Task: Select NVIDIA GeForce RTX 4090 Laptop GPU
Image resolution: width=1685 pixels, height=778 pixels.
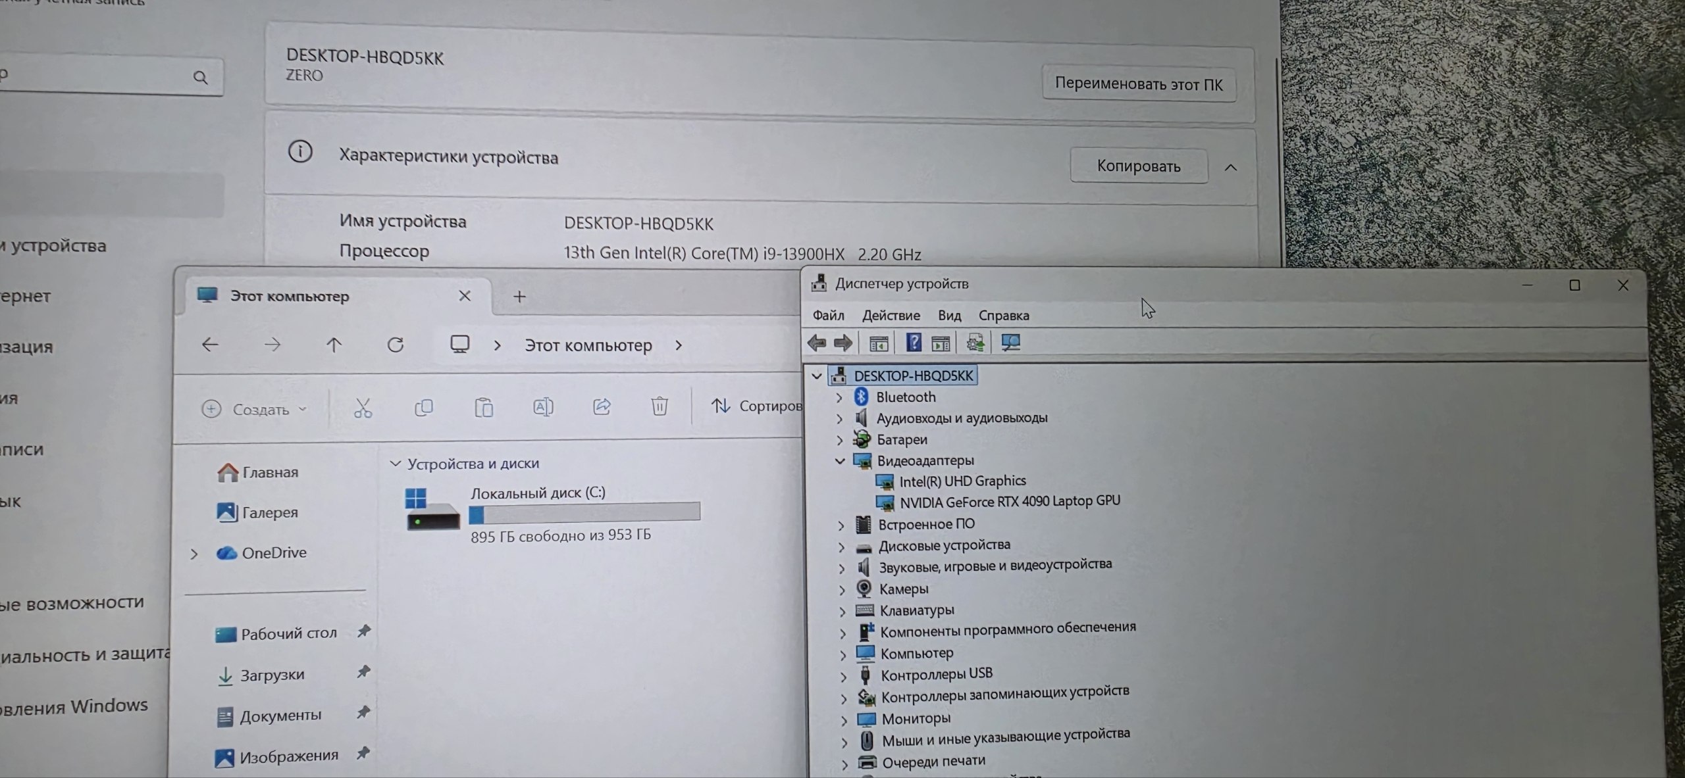Action: pos(1009,502)
